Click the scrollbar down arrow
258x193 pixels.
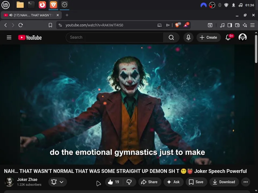click(256, 191)
